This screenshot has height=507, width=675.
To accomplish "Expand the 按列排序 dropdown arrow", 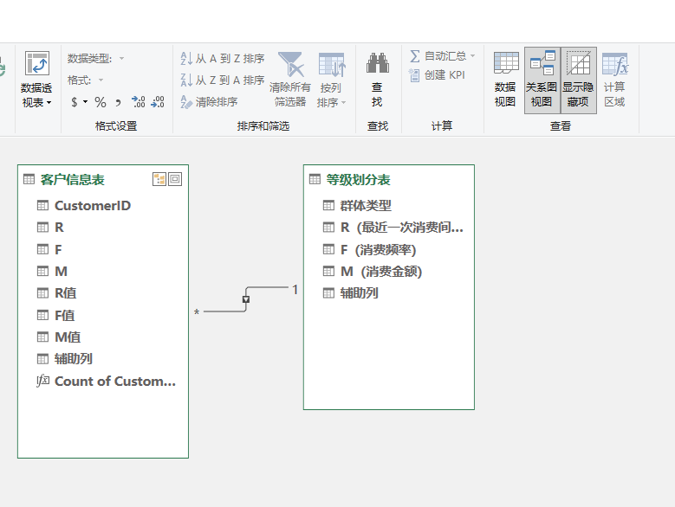I will point(343,103).
